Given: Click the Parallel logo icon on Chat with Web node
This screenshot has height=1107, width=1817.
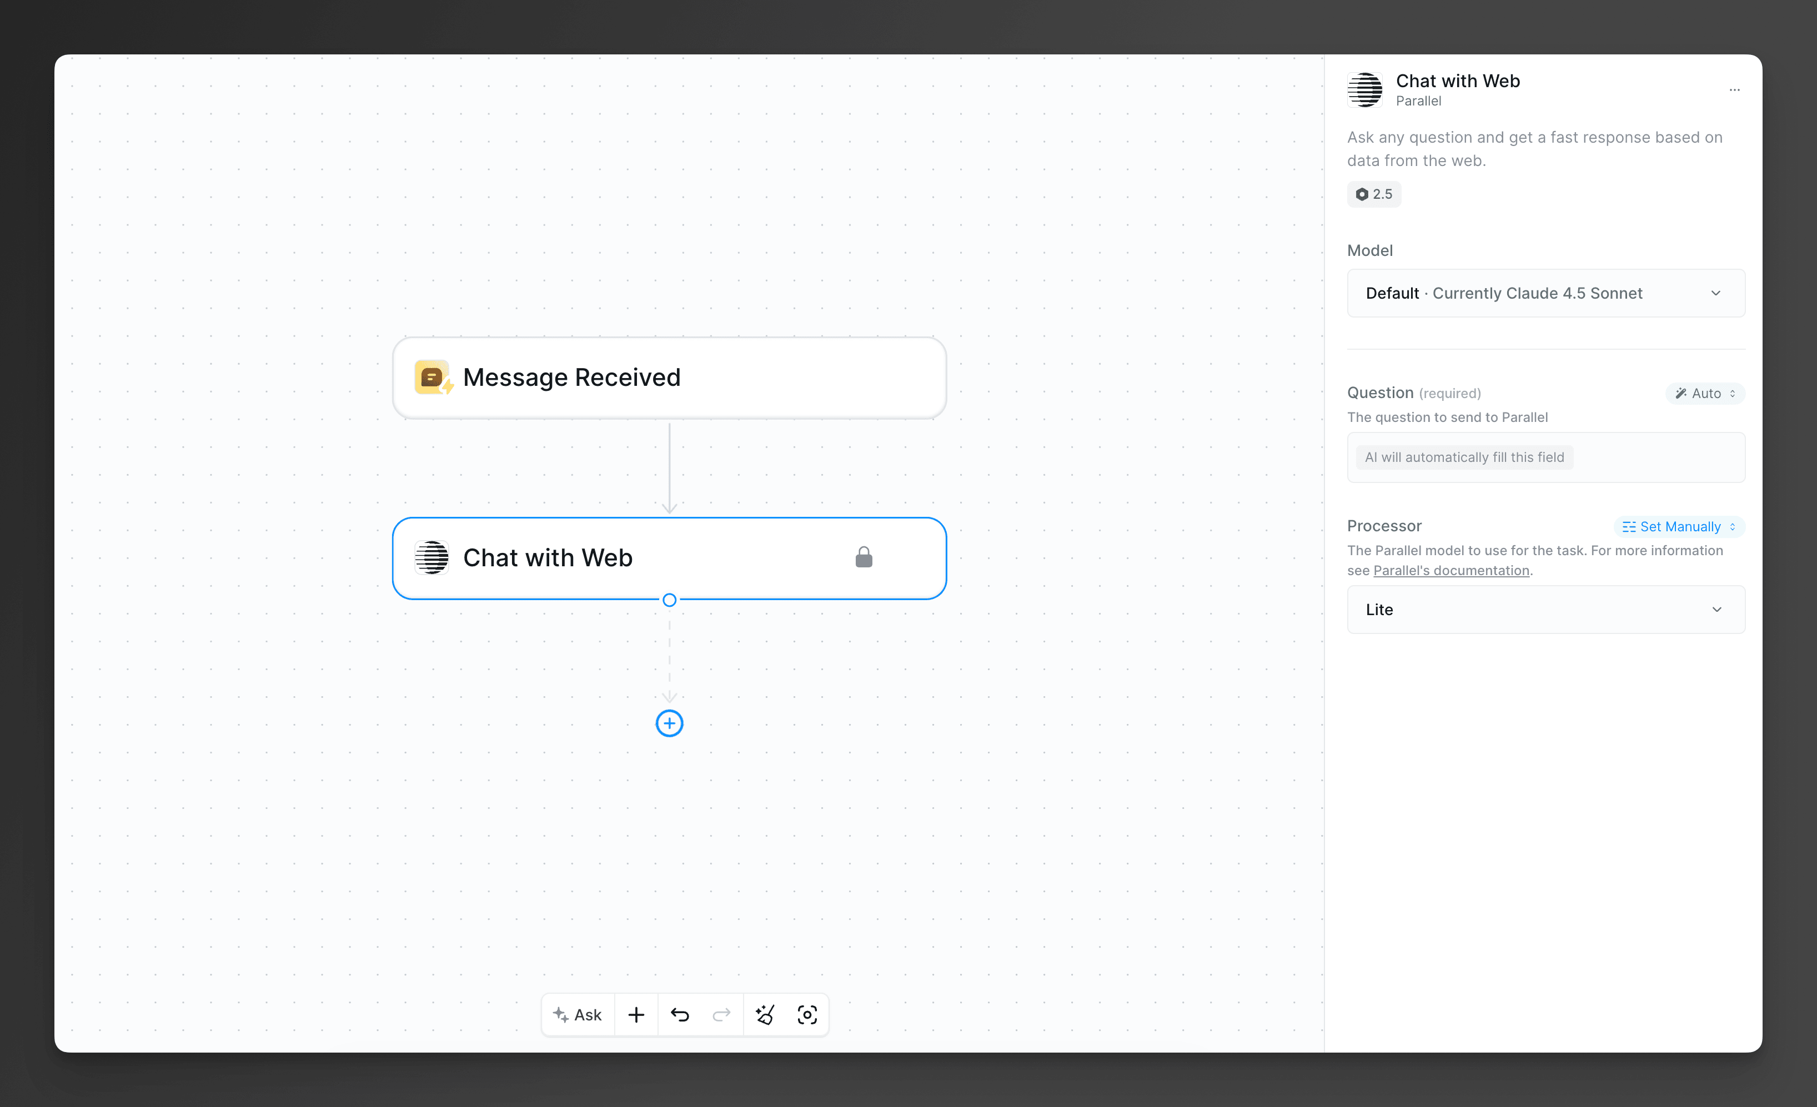Looking at the screenshot, I should (431, 558).
